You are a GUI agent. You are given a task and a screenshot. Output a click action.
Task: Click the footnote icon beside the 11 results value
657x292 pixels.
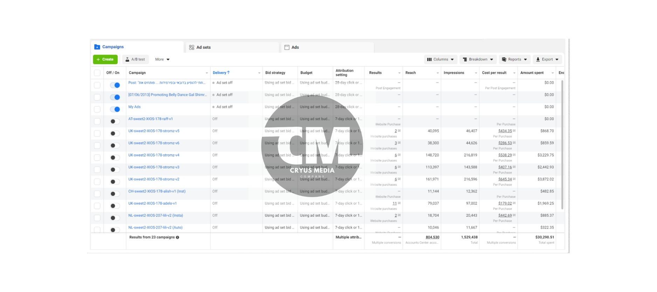point(399,203)
